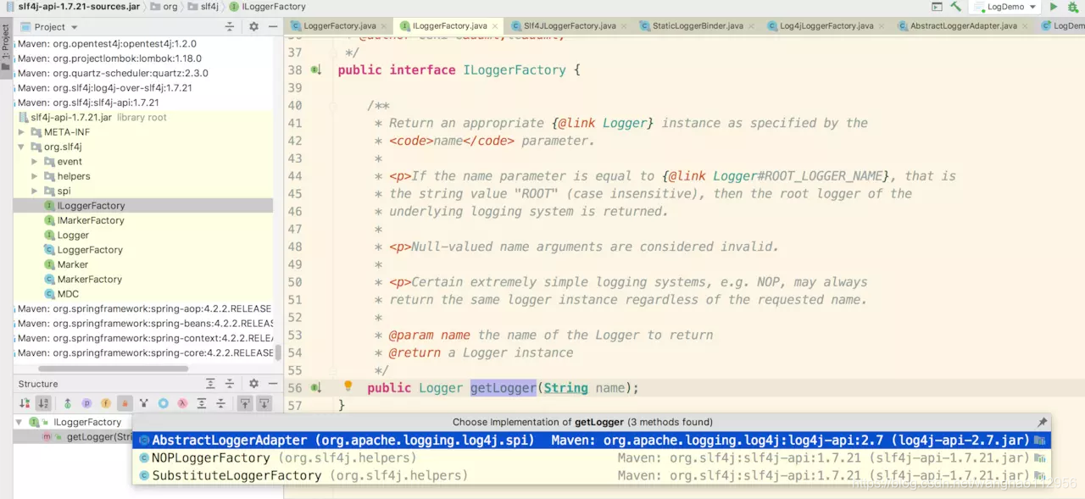Click implementations gutter icon on line 56

coord(316,388)
